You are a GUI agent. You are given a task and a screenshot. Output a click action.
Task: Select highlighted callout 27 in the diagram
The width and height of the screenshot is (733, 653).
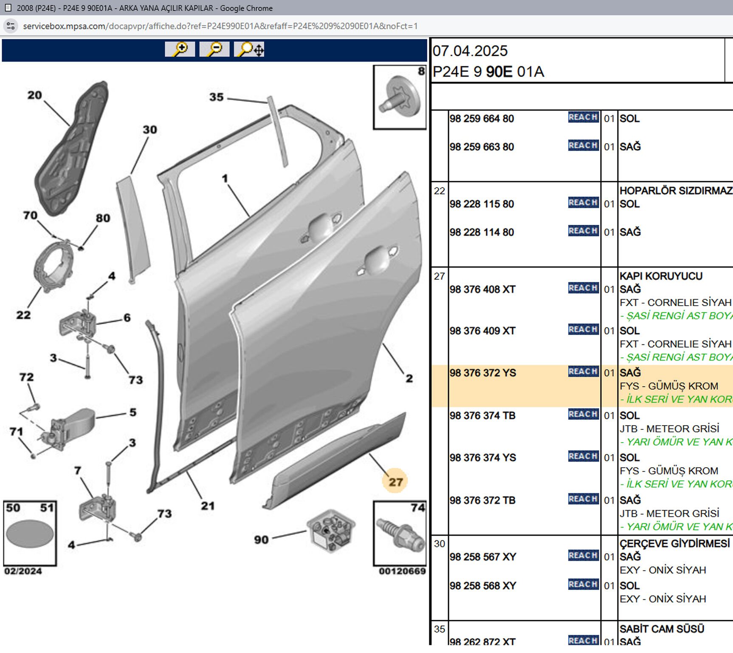[395, 481]
